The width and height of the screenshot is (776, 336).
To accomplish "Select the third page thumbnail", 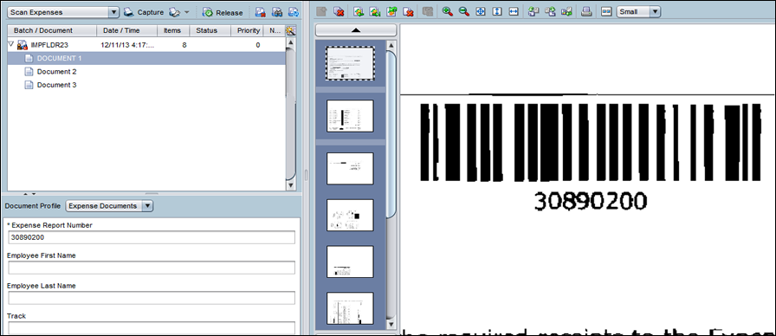I will pos(350,168).
